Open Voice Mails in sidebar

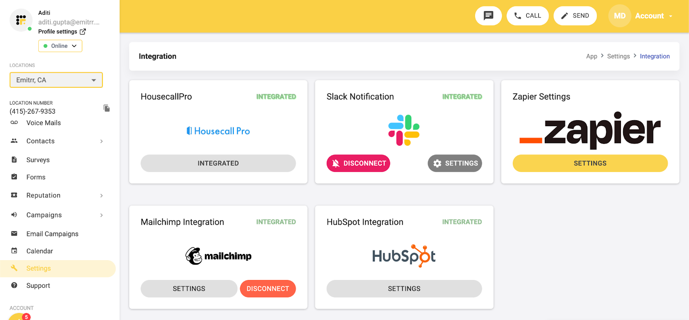[x=43, y=123]
